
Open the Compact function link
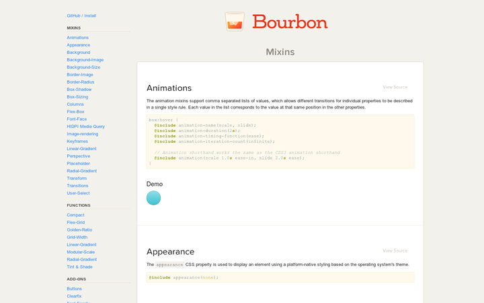pyautogui.click(x=75, y=215)
